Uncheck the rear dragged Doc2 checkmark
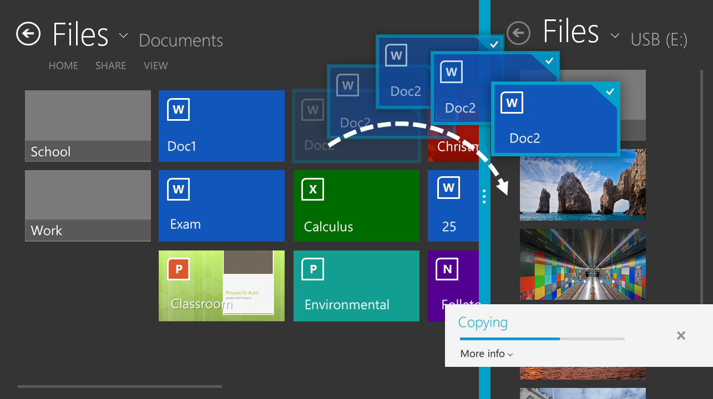The width and height of the screenshot is (713, 399). [x=494, y=44]
